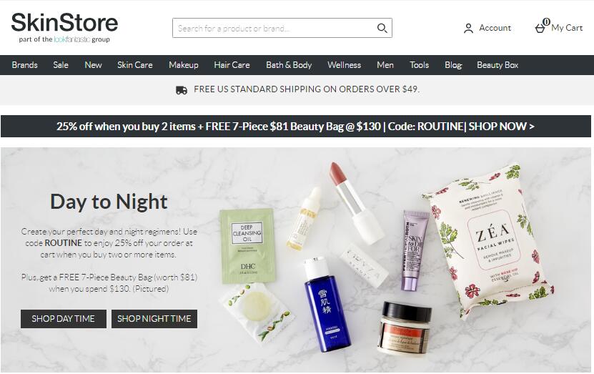Visit the Blog link
Screen dimensions: 594x374
(453, 65)
